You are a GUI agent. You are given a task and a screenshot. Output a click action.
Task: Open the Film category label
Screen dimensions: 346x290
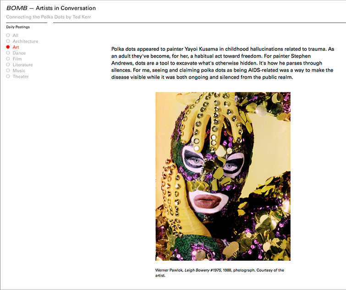click(x=17, y=59)
